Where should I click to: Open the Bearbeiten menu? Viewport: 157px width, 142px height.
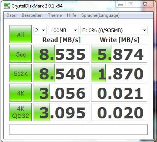(32, 15)
